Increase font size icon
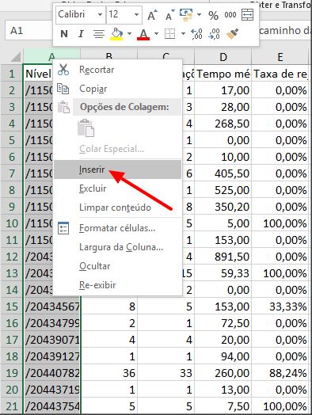 [152, 15]
